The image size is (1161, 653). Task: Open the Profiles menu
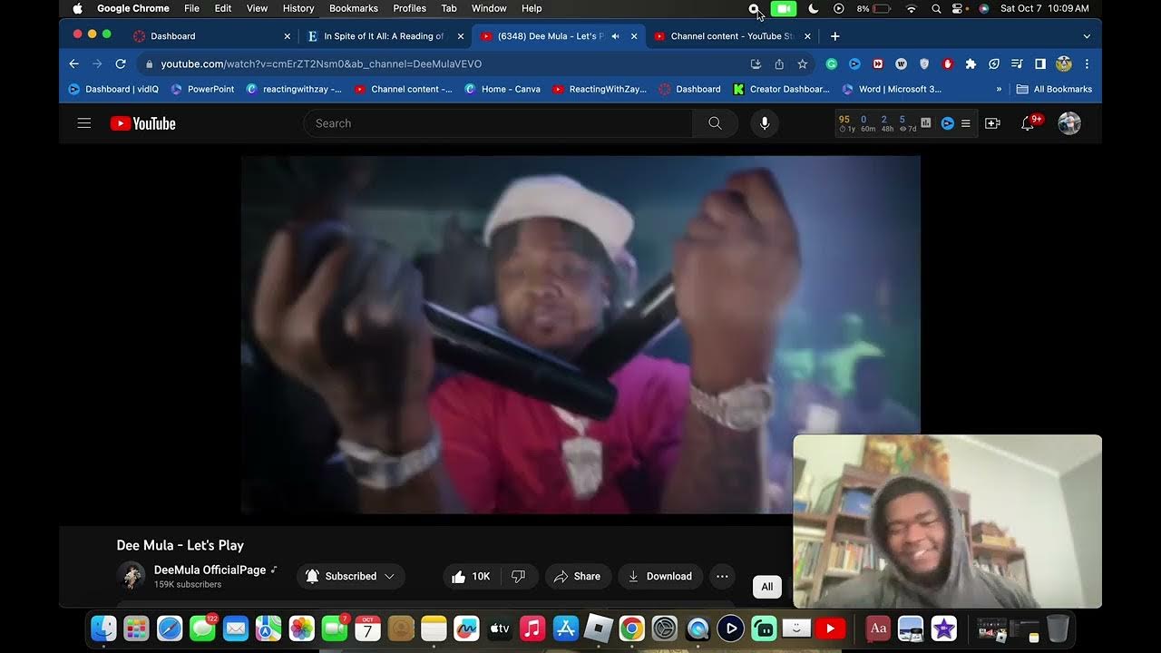click(x=410, y=8)
